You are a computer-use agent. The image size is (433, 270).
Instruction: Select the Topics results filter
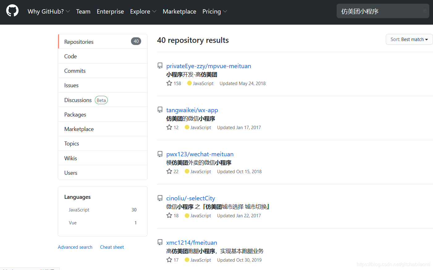click(x=103, y=143)
